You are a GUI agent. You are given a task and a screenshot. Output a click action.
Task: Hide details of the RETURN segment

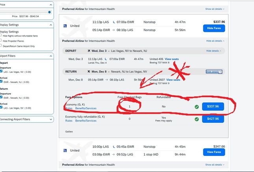click(x=214, y=72)
